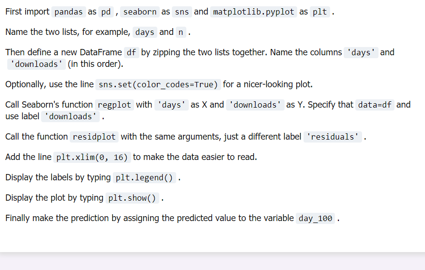Click the plt.show() code snippet
The width and height of the screenshot is (425, 270).
point(132,198)
